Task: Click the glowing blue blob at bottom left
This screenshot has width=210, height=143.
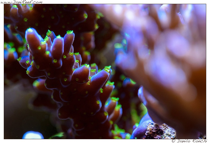Action: click(x=33, y=135)
